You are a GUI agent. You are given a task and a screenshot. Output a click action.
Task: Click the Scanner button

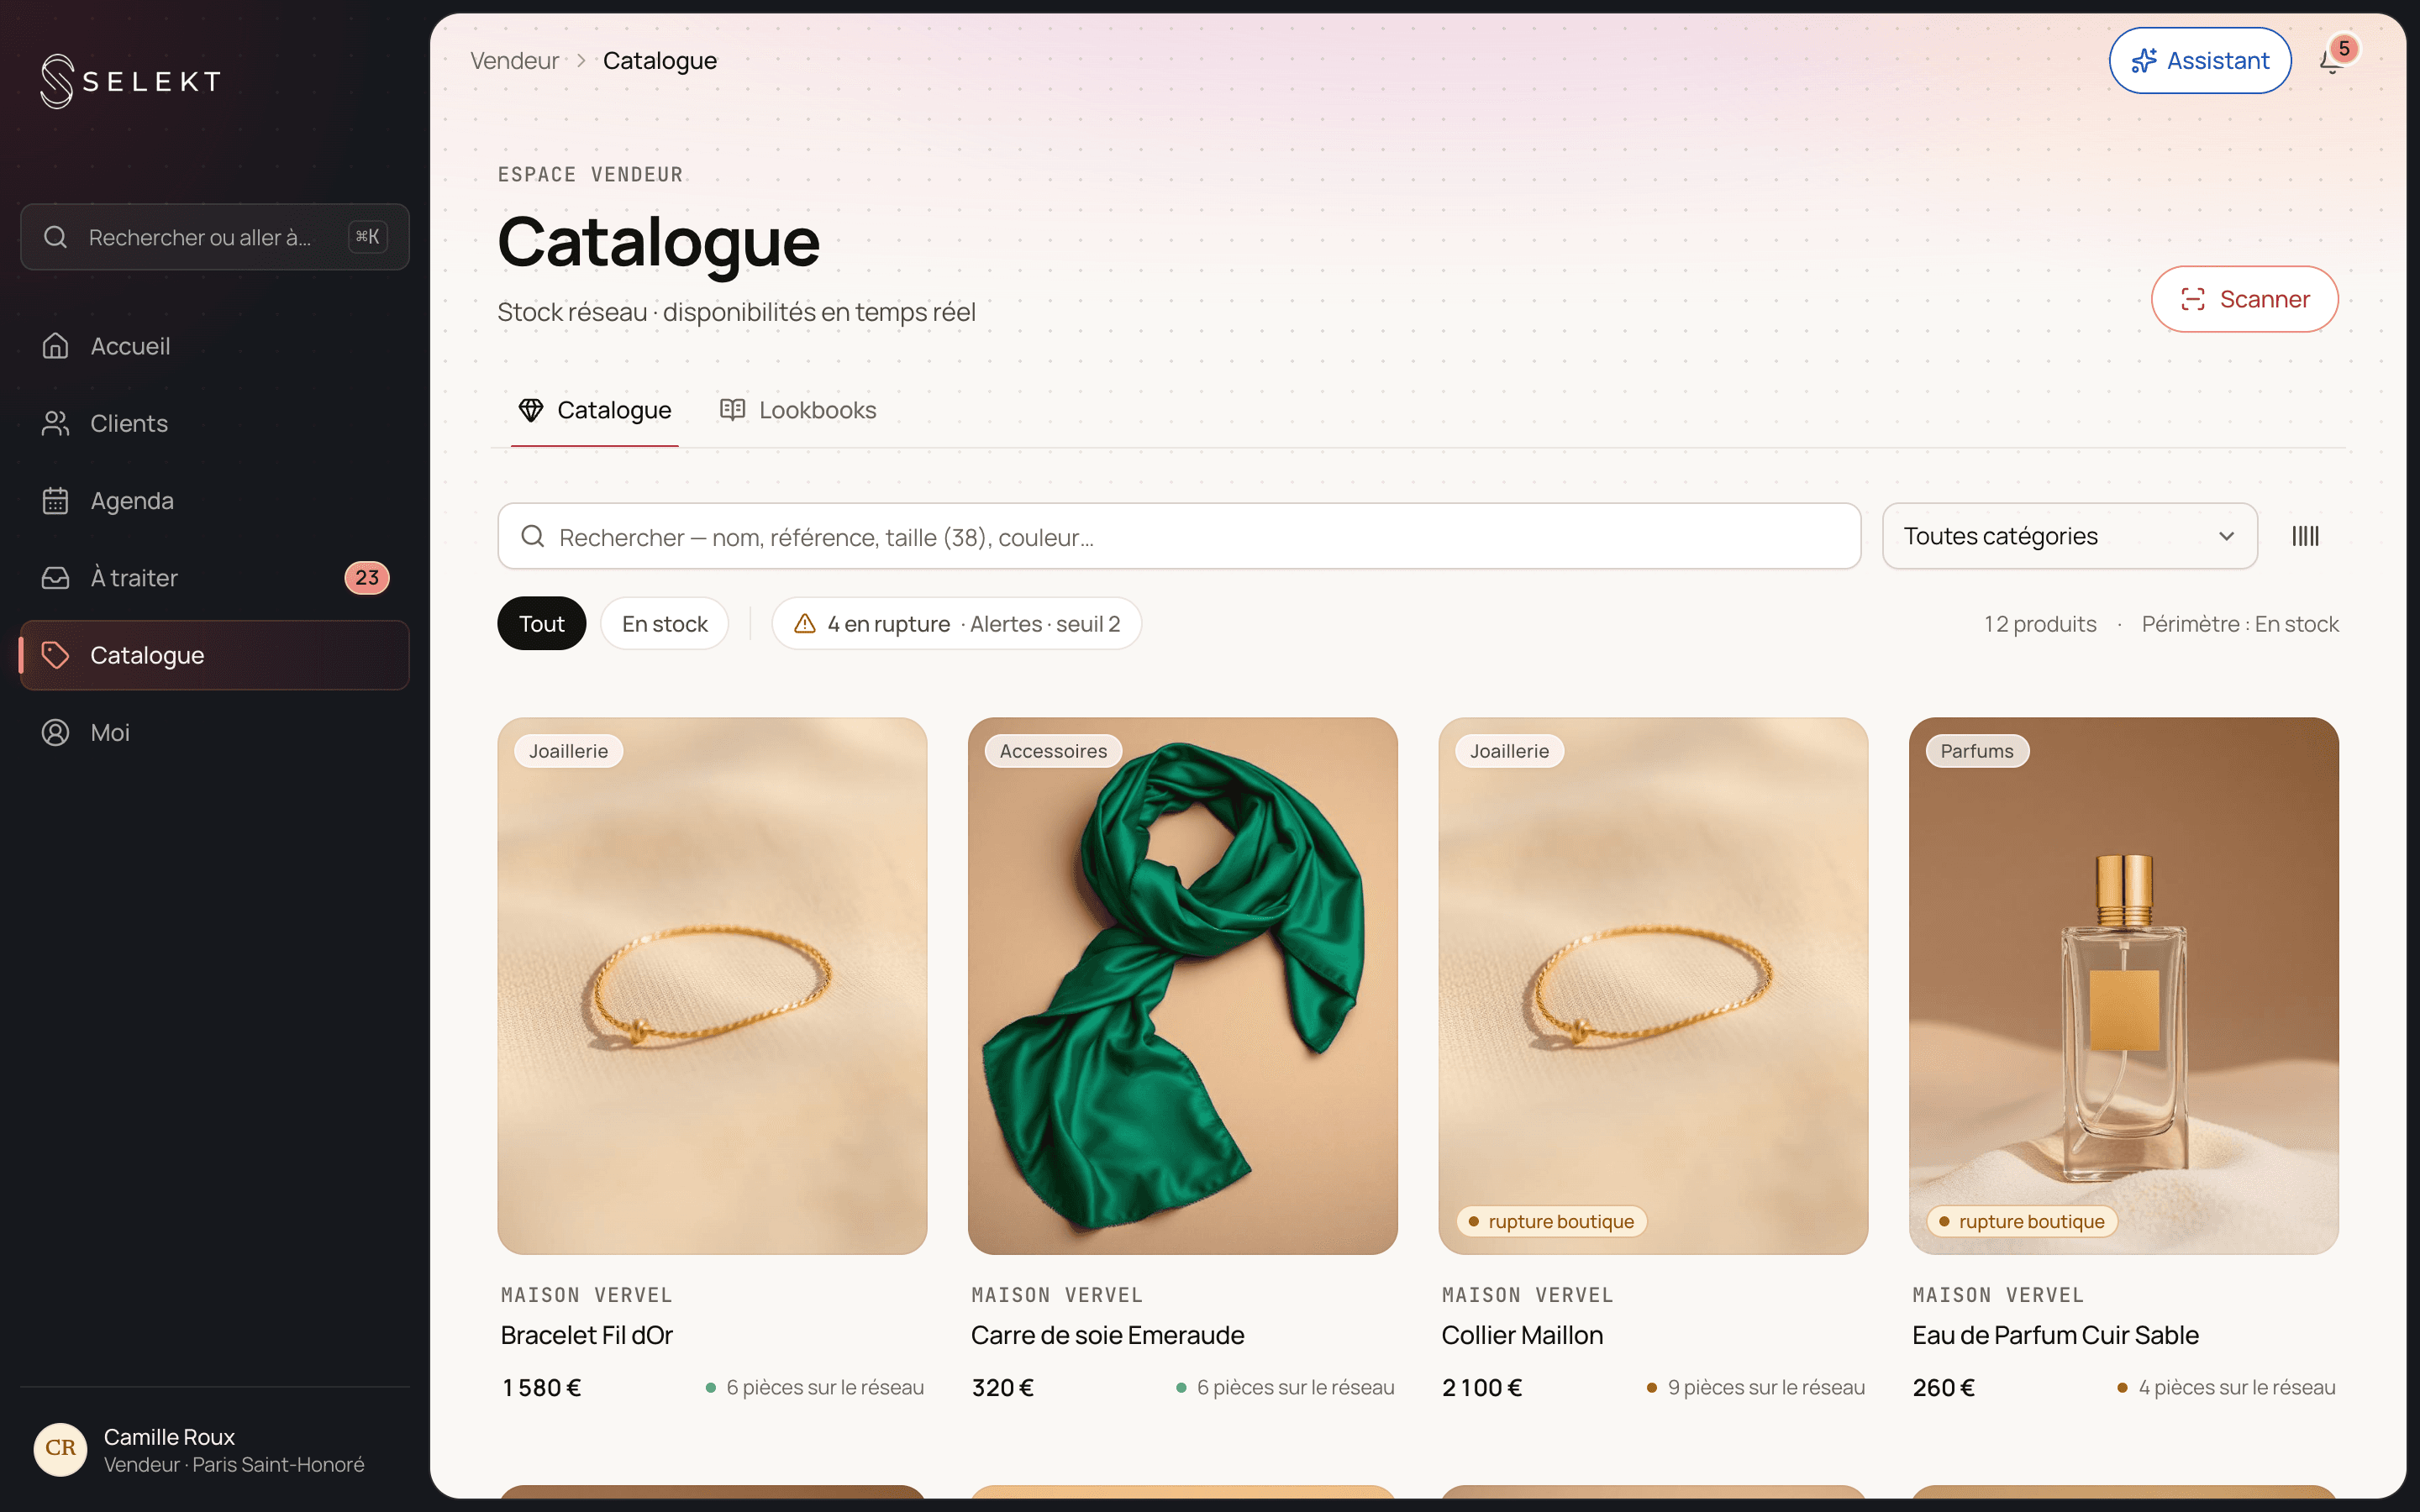pos(2245,299)
